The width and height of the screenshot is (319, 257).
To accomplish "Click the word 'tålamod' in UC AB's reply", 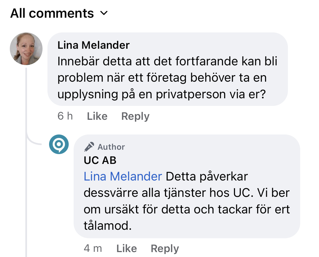I will coord(106,226).
